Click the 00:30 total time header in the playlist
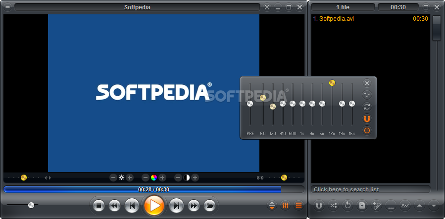The width and height of the screenshot is (445, 219). [398, 7]
